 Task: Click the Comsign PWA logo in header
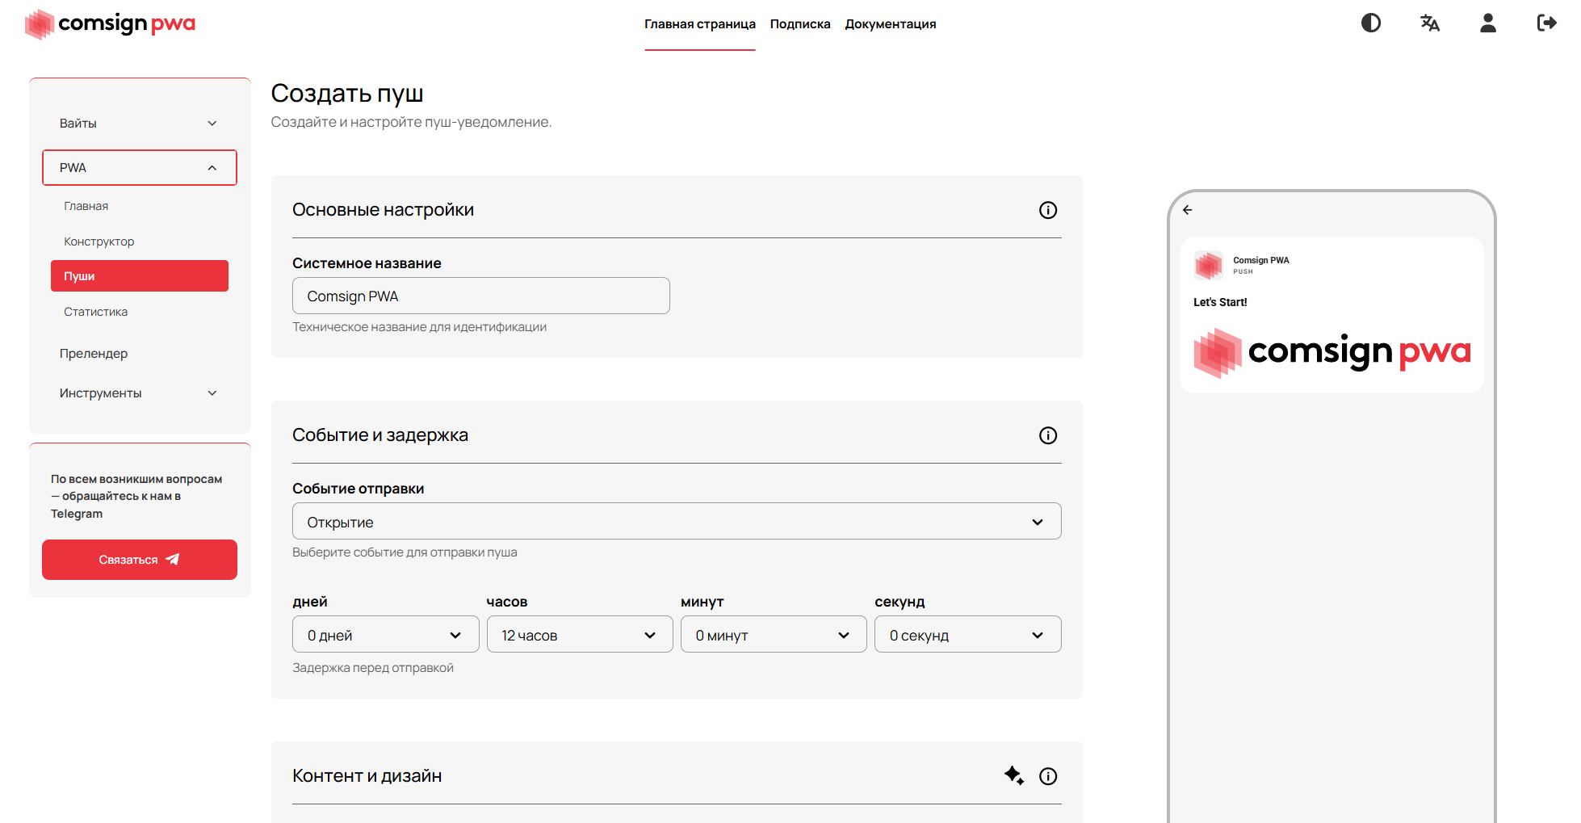[x=111, y=24]
